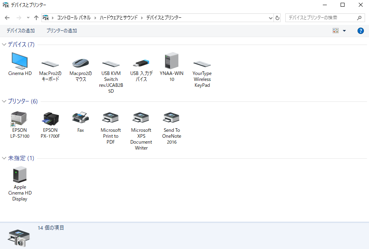Select the YNAA-WIN10 computer icon
The width and height of the screenshot is (369, 249).
pyautogui.click(x=172, y=67)
